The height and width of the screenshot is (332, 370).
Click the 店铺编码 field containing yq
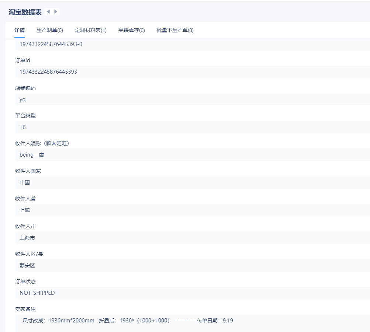coord(192,99)
